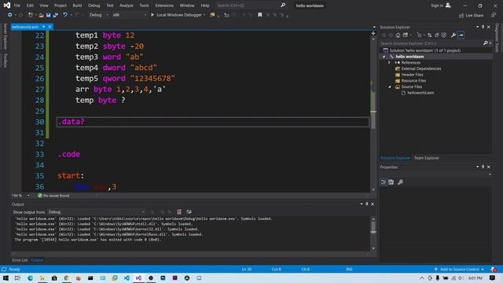Select helloworld.asm in Solution Explorer
503x283 pixels.
point(420,93)
